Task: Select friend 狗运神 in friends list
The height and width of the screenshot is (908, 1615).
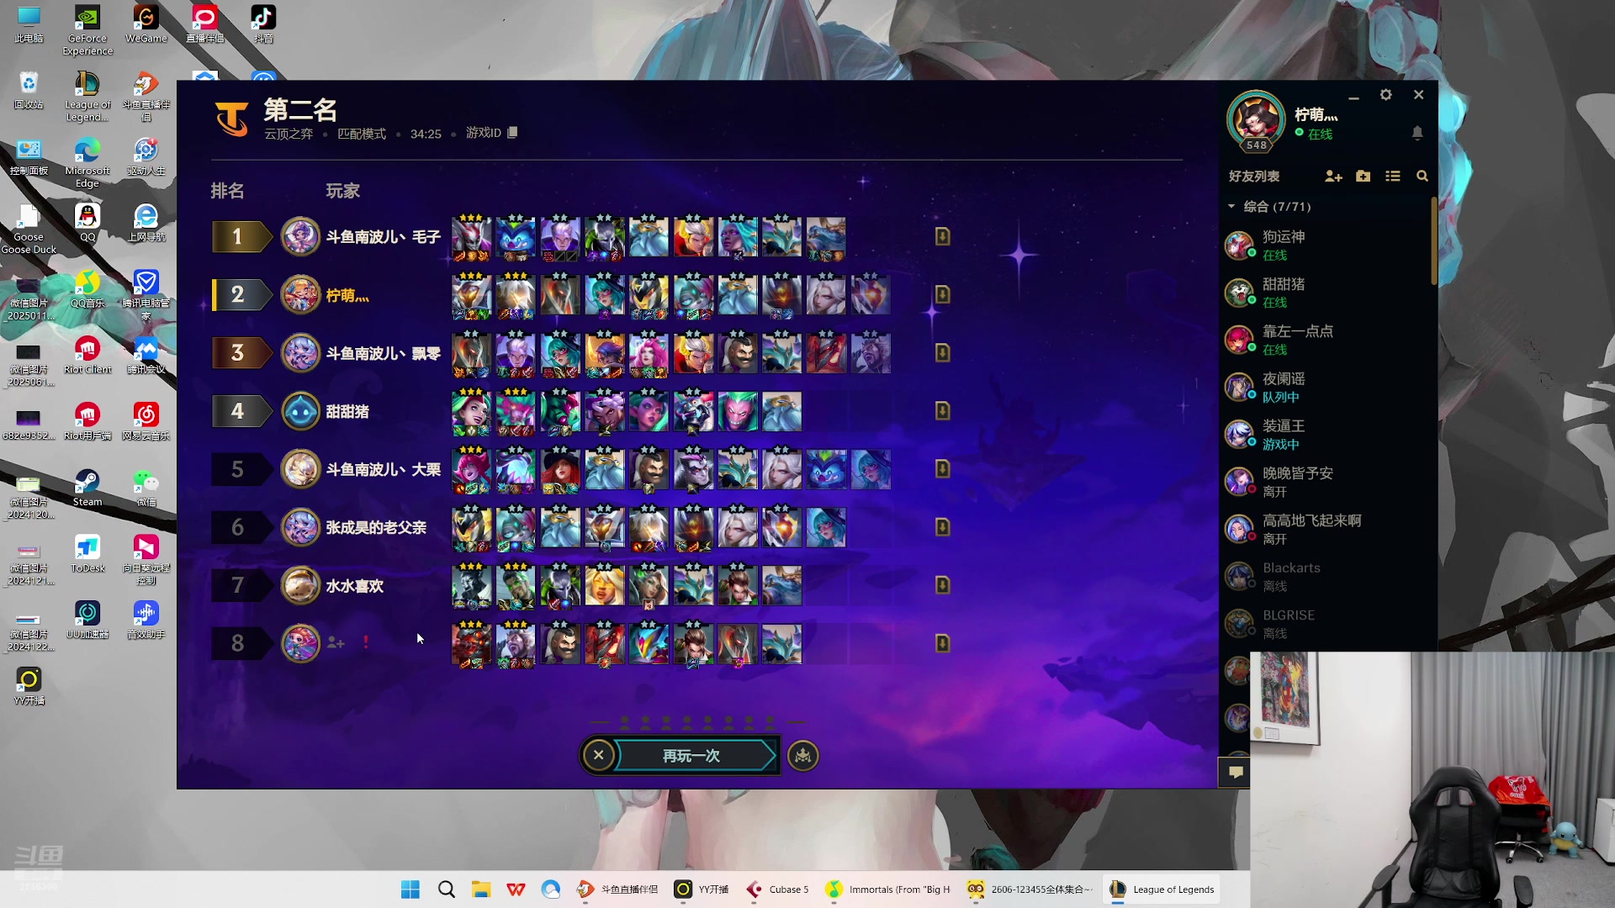Action: point(1326,245)
